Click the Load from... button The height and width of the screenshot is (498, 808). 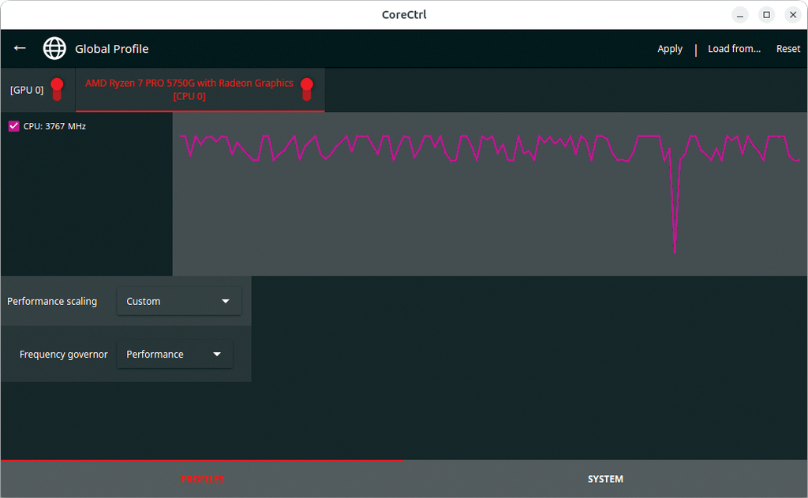click(x=734, y=49)
